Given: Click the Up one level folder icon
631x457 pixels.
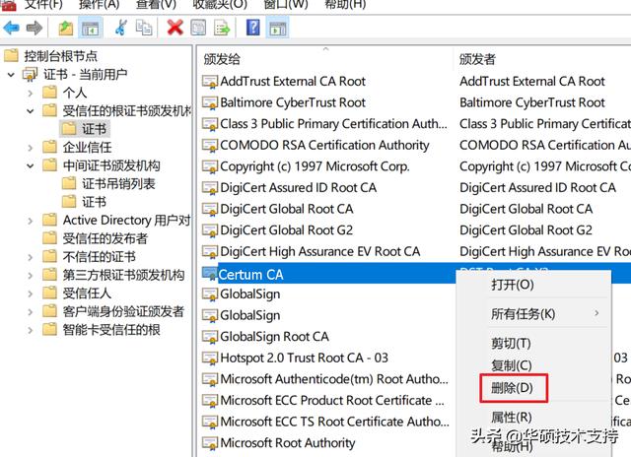Looking at the screenshot, I should (x=66, y=28).
